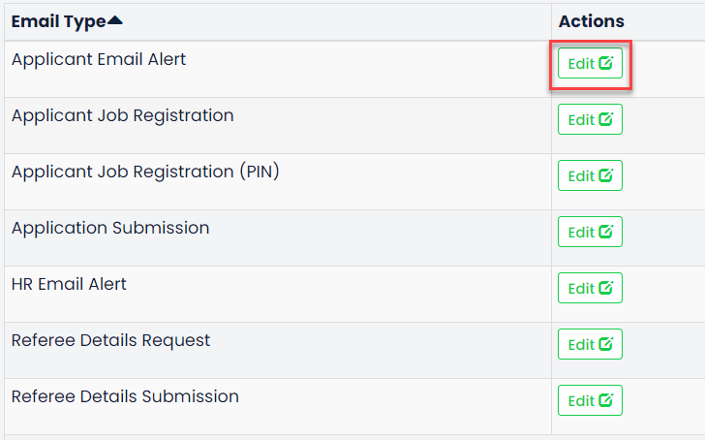This screenshot has width=705, height=440.
Task: Click the edit pencil icon for Applicant Job Registration
Action: pyautogui.click(x=605, y=119)
